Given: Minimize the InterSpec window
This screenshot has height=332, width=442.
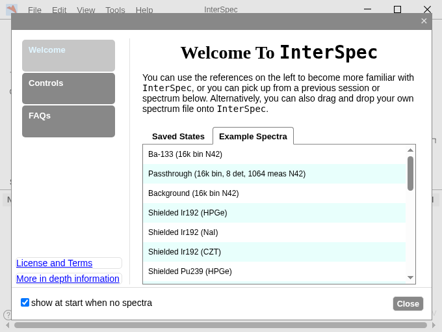Looking at the screenshot, I should coord(367,9).
